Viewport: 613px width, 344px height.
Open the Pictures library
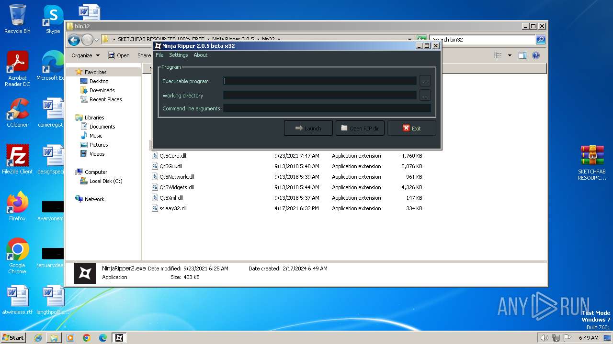pyautogui.click(x=99, y=145)
